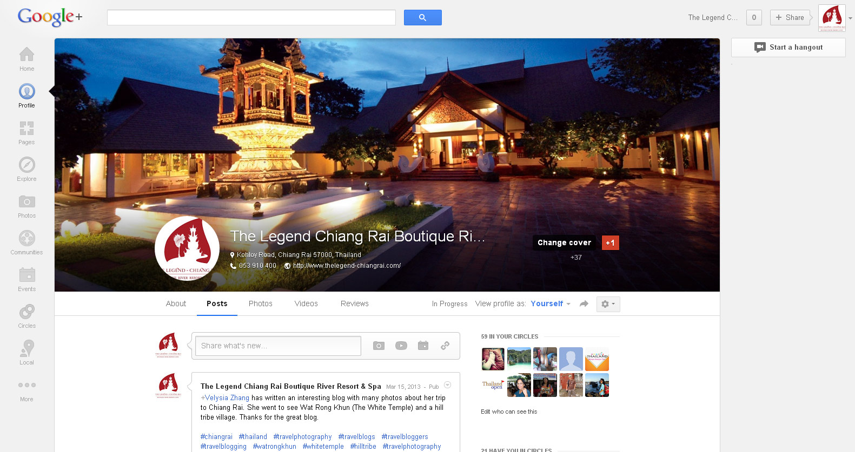The image size is (855, 452).
Task: Show More sidebar options
Action: (26, 385)
